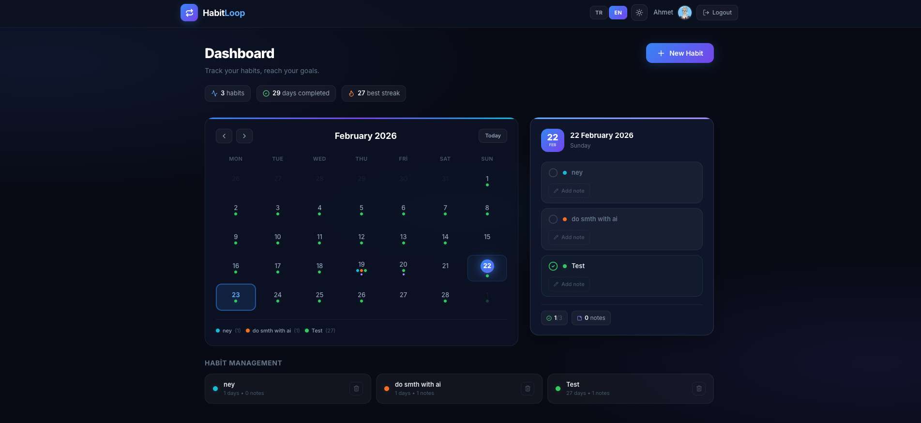
Task: Mark 'do smth with ai' habit complete
Action: pyautogui.click(x=553, y=219)
